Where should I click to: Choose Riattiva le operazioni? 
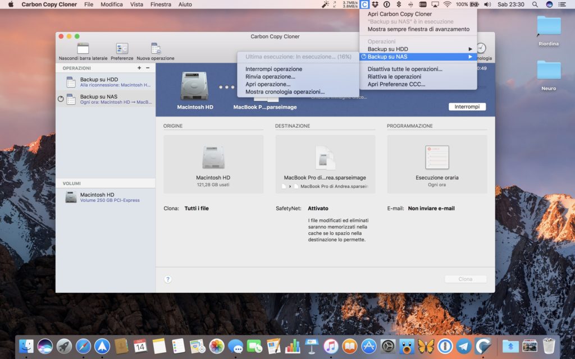click(x=418, y=76)
